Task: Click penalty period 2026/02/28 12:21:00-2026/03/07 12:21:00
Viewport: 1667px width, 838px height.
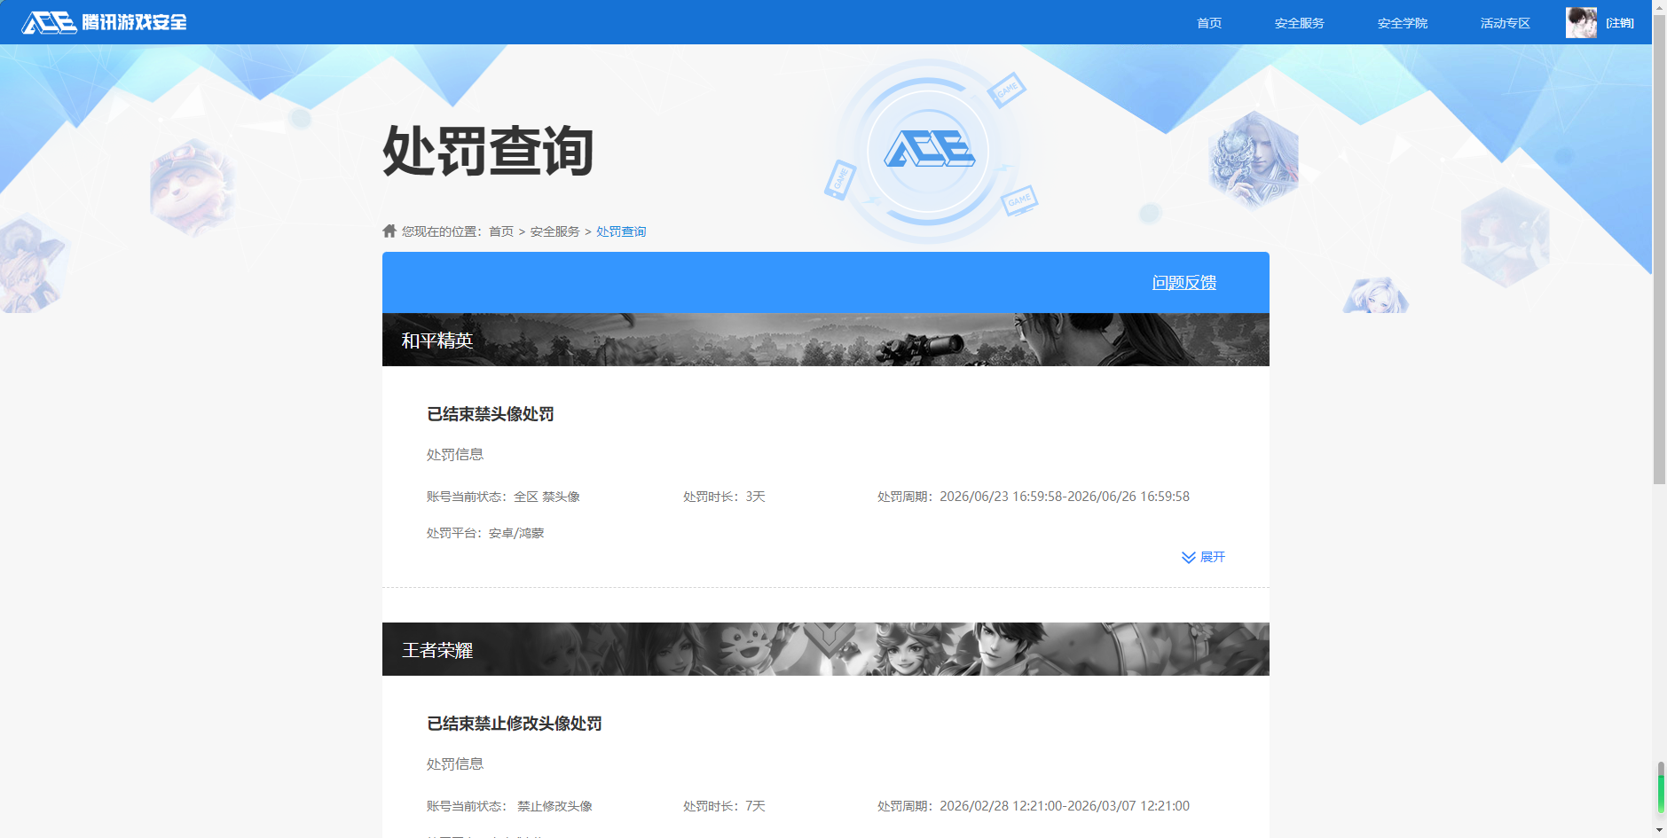Action: point(1065,806)
